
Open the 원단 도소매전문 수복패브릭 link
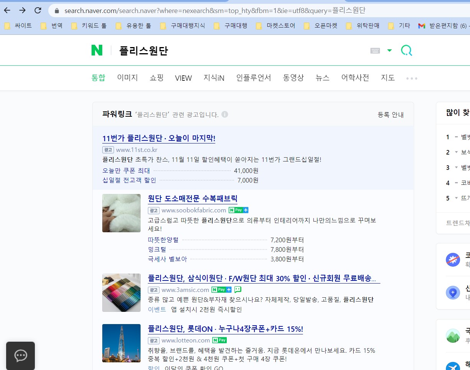click(x=193, y=198)
